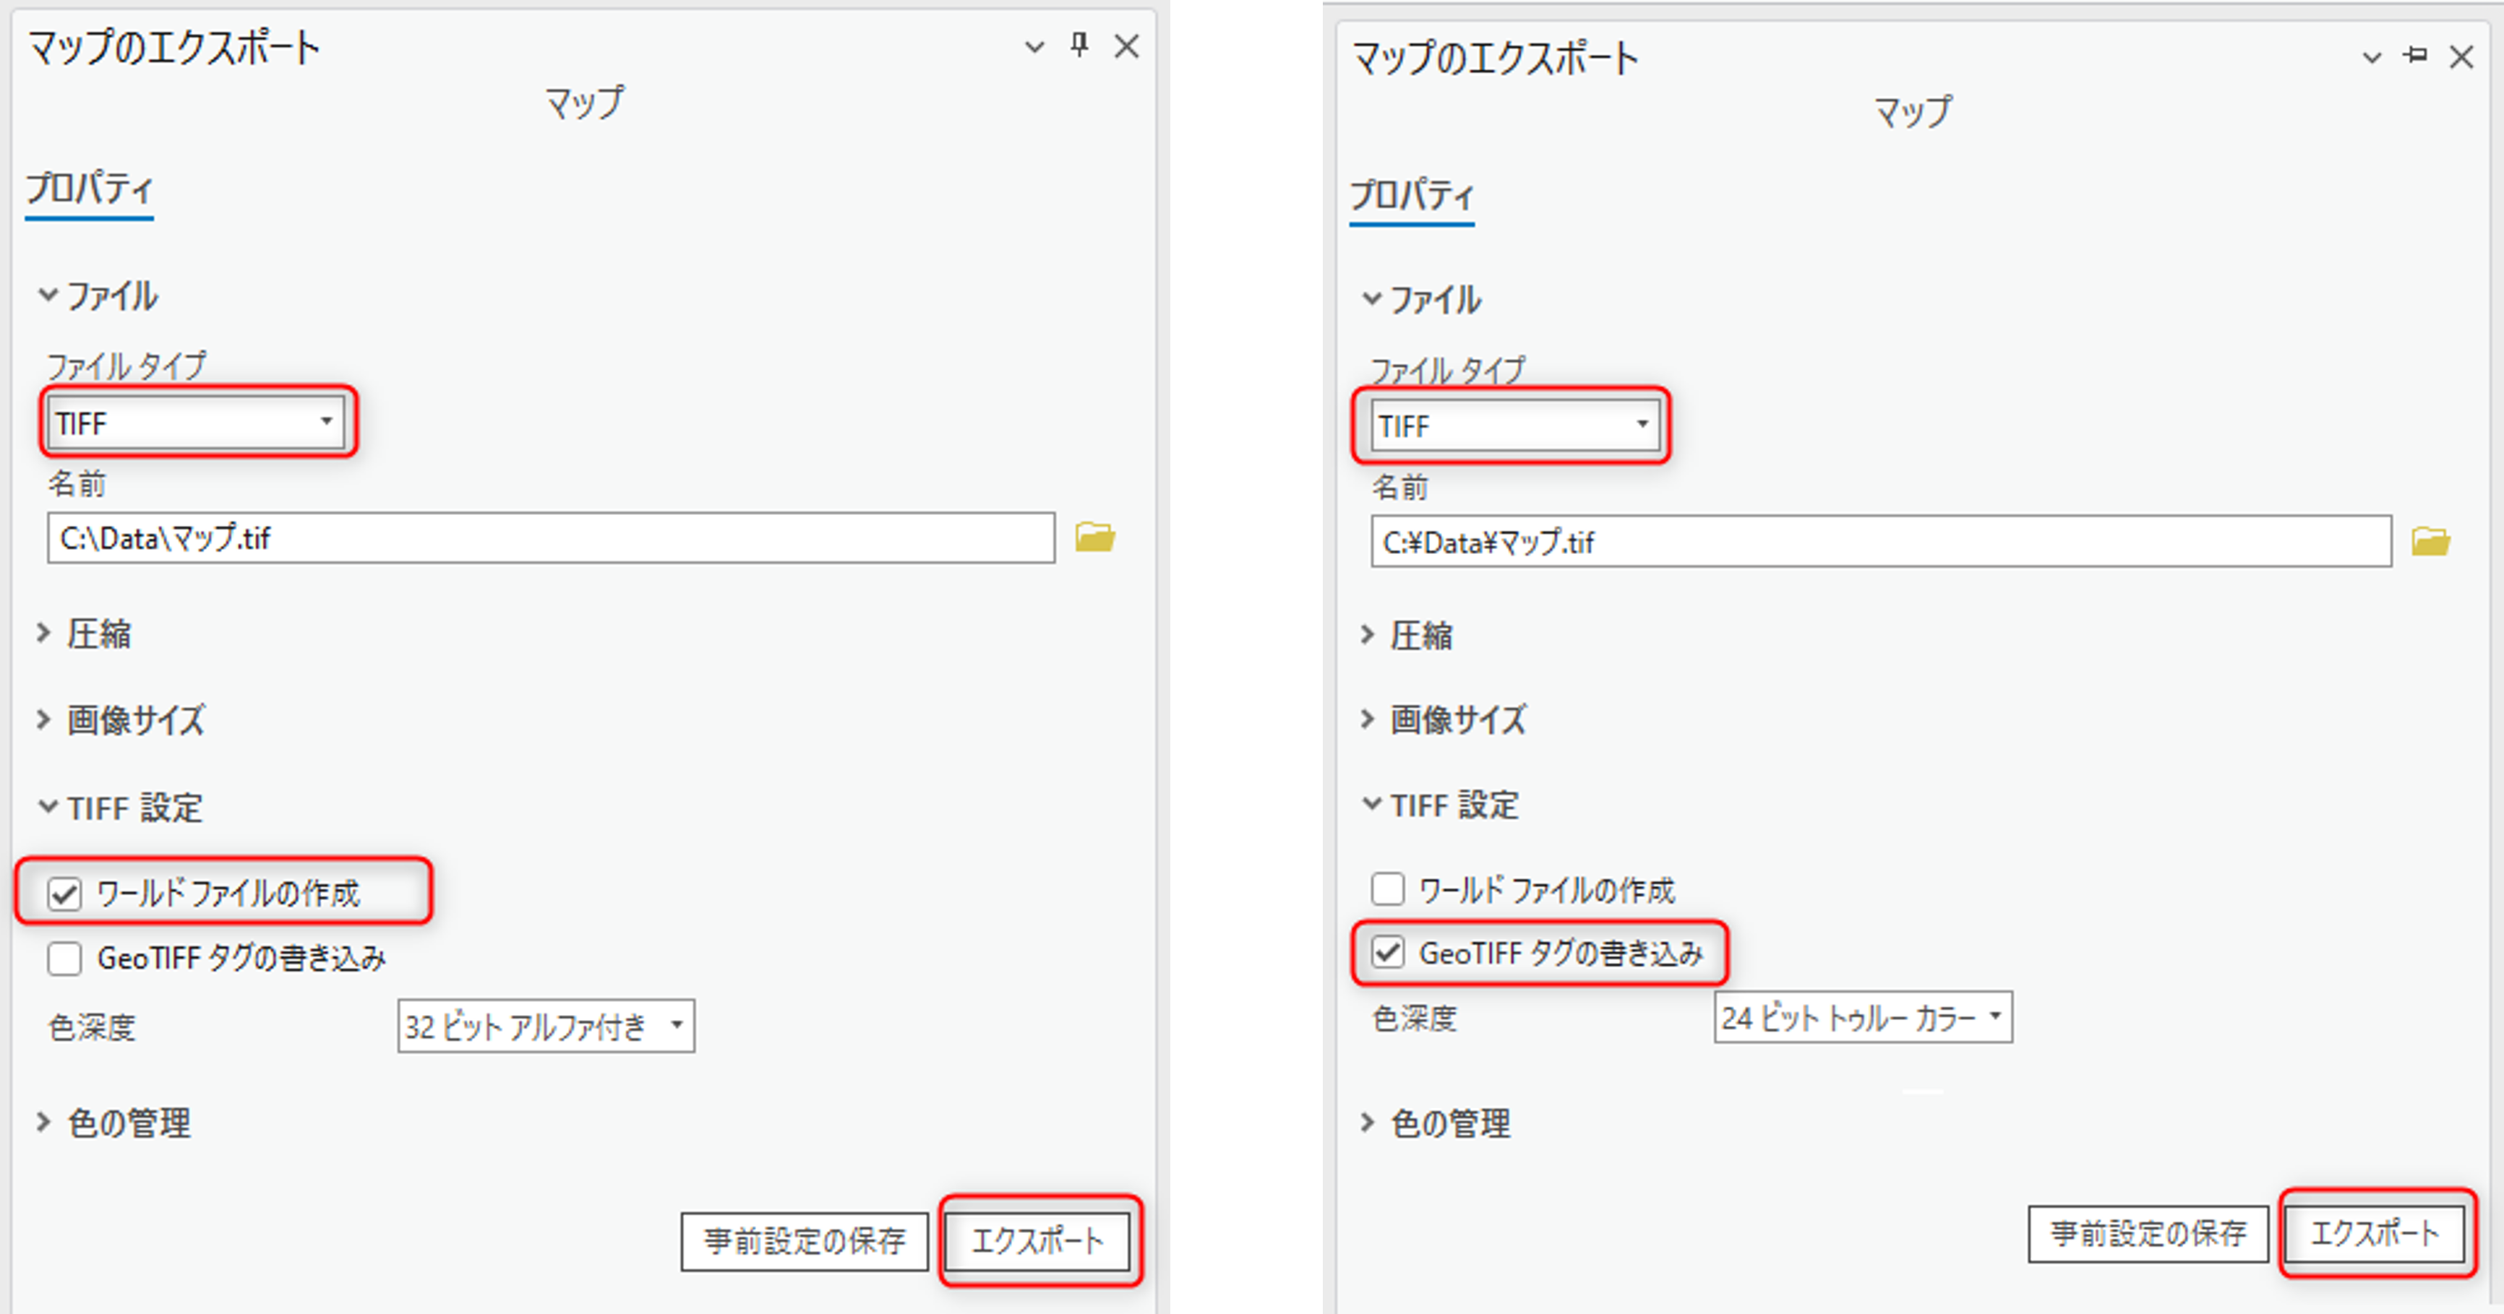Open 24 ビット トゥルー カラー color depth dropdown
The width and height of the screenshot is (2504, 1314).
1862,1017
